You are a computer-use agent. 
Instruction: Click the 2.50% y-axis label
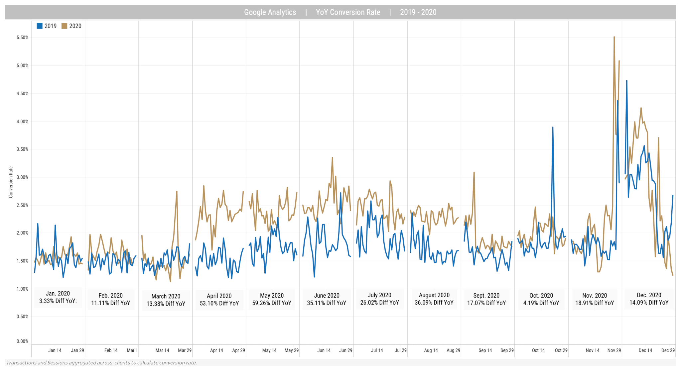23,205
